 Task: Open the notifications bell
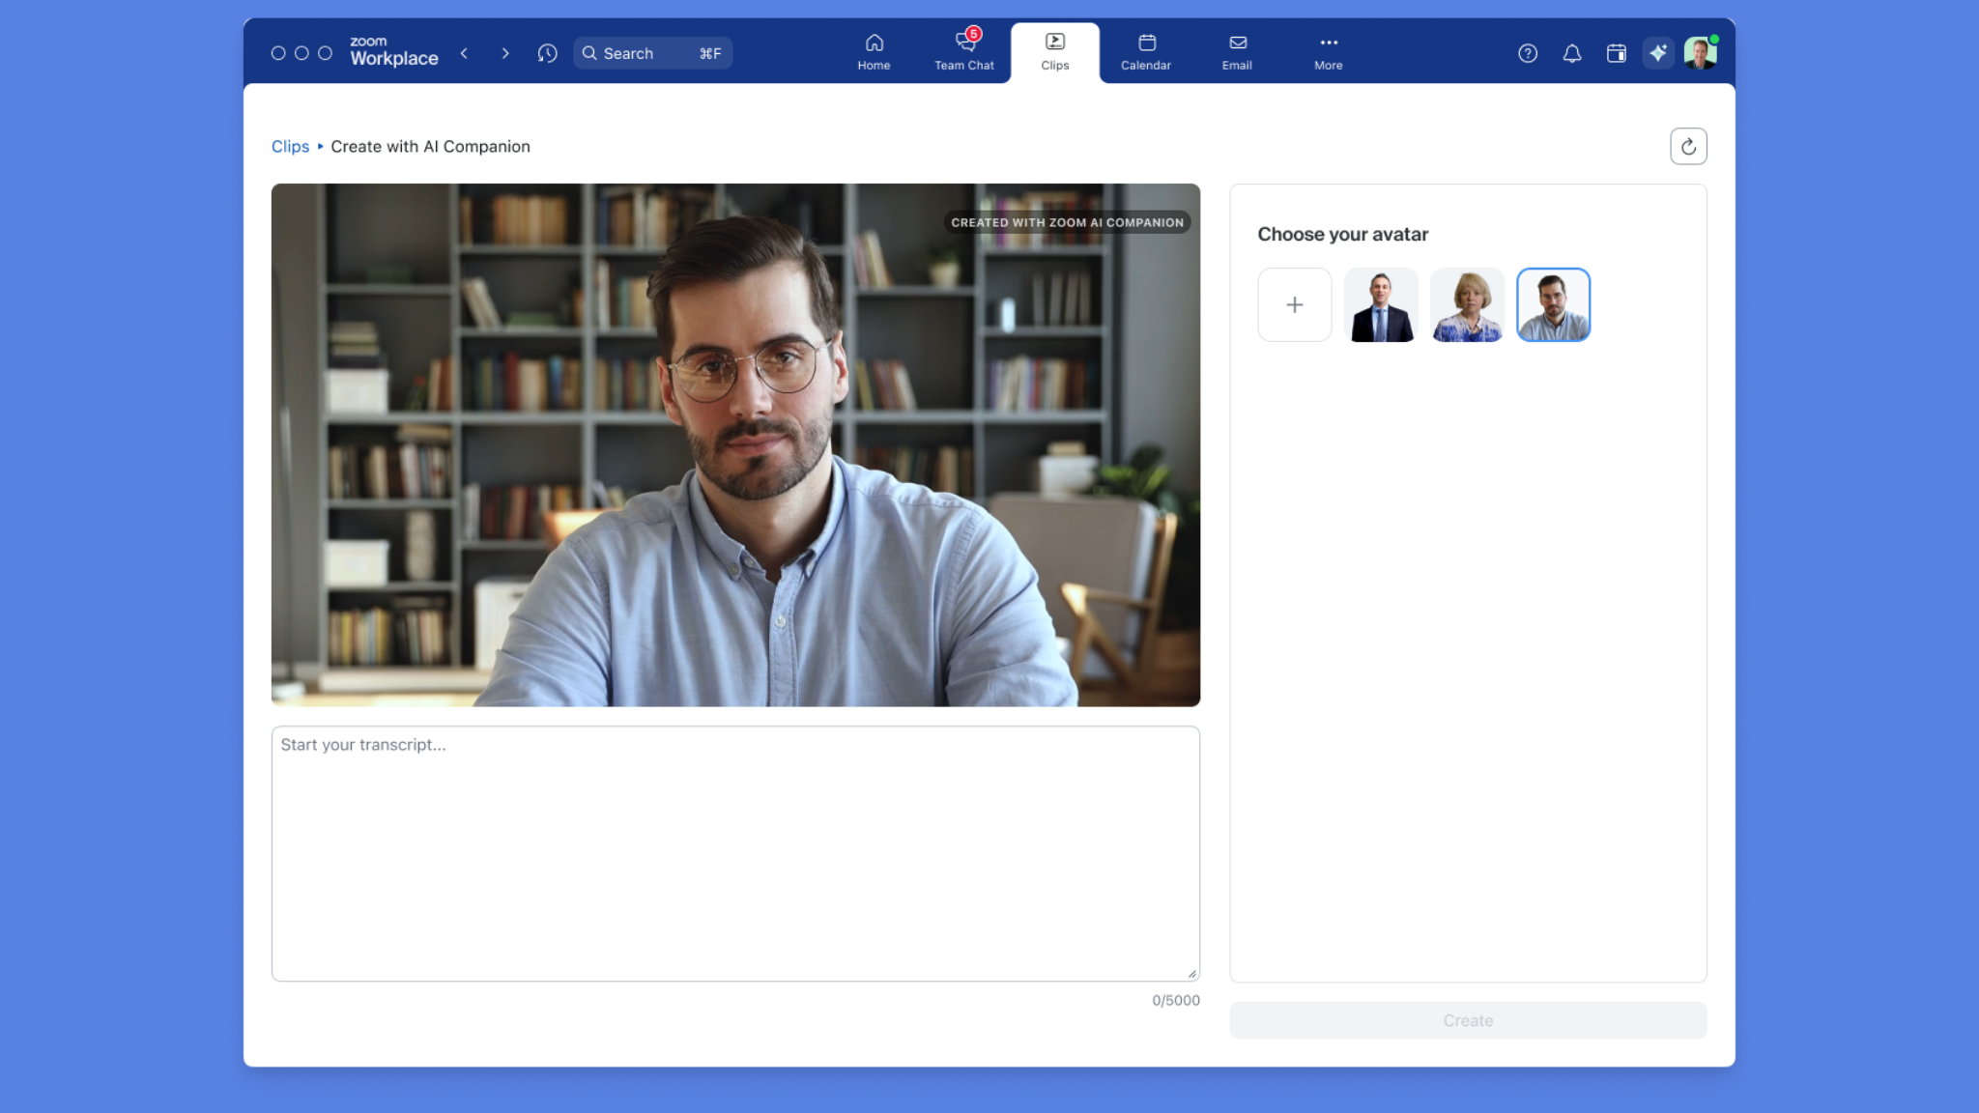click(x=1571, y=53)
